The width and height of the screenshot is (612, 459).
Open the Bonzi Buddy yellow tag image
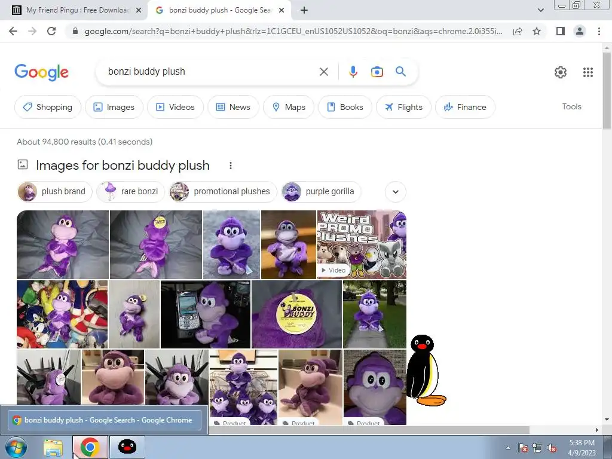click(296, 314)
